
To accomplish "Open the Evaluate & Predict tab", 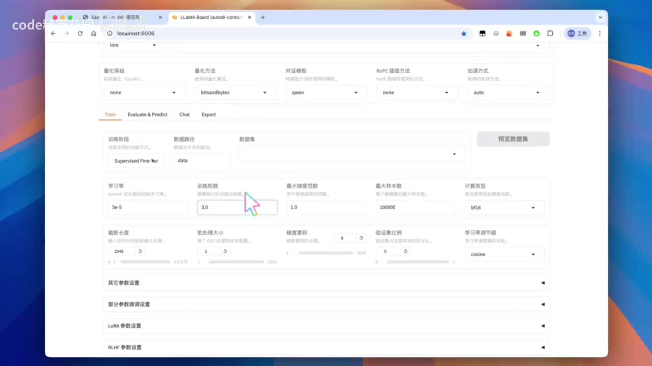I will [147, 114].
